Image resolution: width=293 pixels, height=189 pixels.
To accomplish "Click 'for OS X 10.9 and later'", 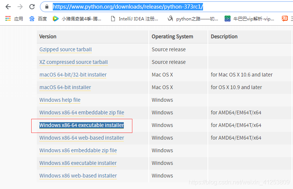I will [x=236, y=87].
